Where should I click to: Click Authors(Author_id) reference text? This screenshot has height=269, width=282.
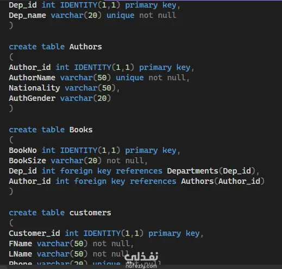(223, 181)
